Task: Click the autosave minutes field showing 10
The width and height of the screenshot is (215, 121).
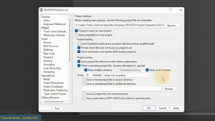Action: point(88,75)
